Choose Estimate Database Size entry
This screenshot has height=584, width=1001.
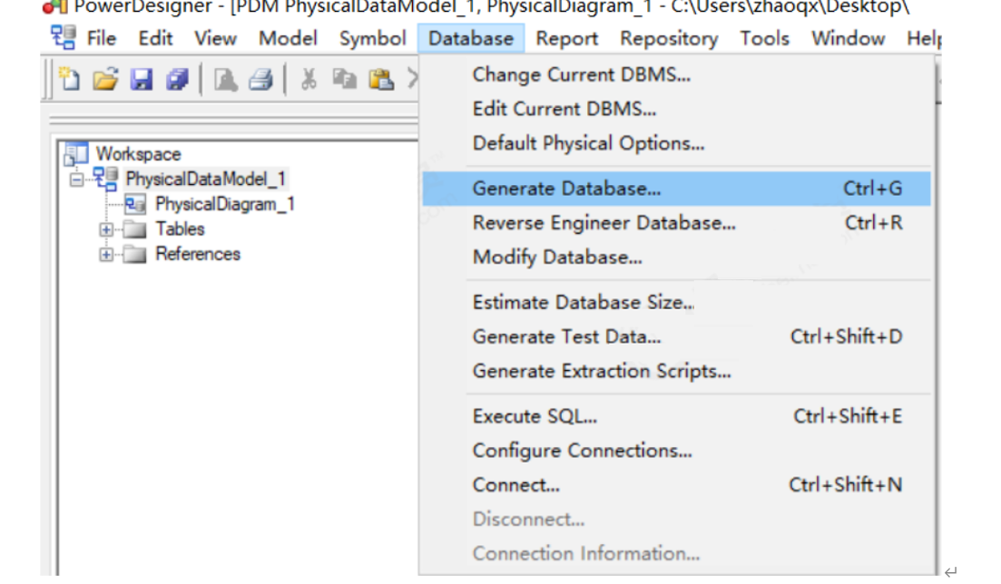[676, 302]
